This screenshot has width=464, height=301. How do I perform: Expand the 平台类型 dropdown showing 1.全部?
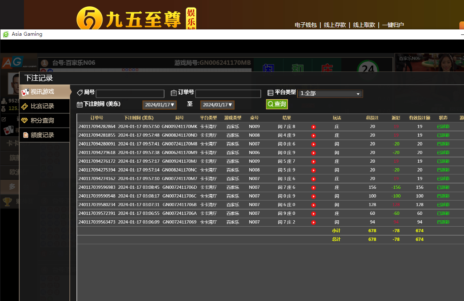(x=330, y=93)
